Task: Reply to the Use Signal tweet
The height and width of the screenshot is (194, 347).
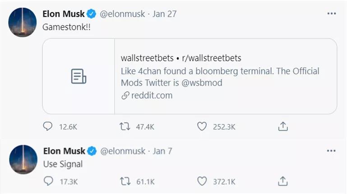Action: (48, 181)
